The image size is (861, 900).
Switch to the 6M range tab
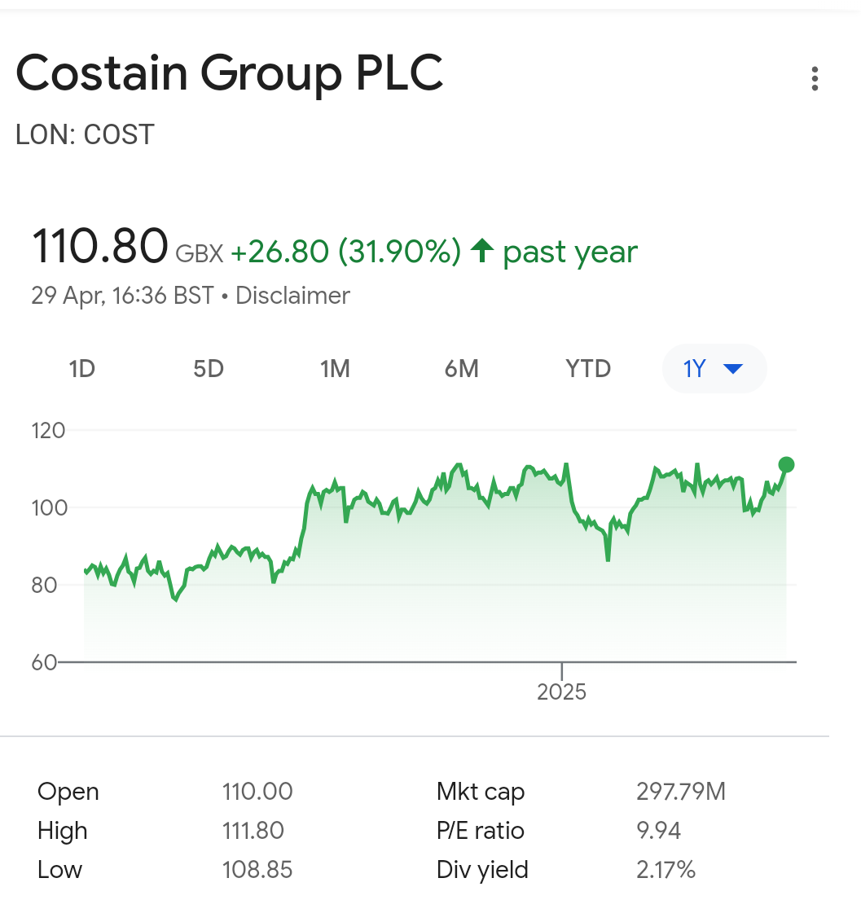[462, 368]
